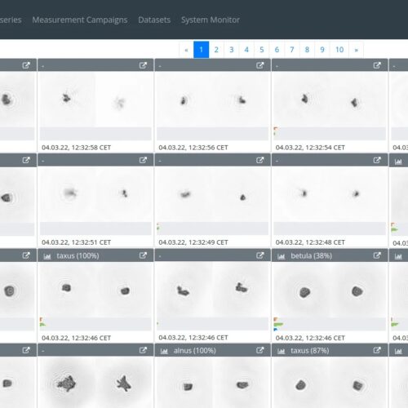The width and height of the screenshot is (408, 408).
Task: Click particle images of taxus (100%) card
Action: (x=95, y=289)
